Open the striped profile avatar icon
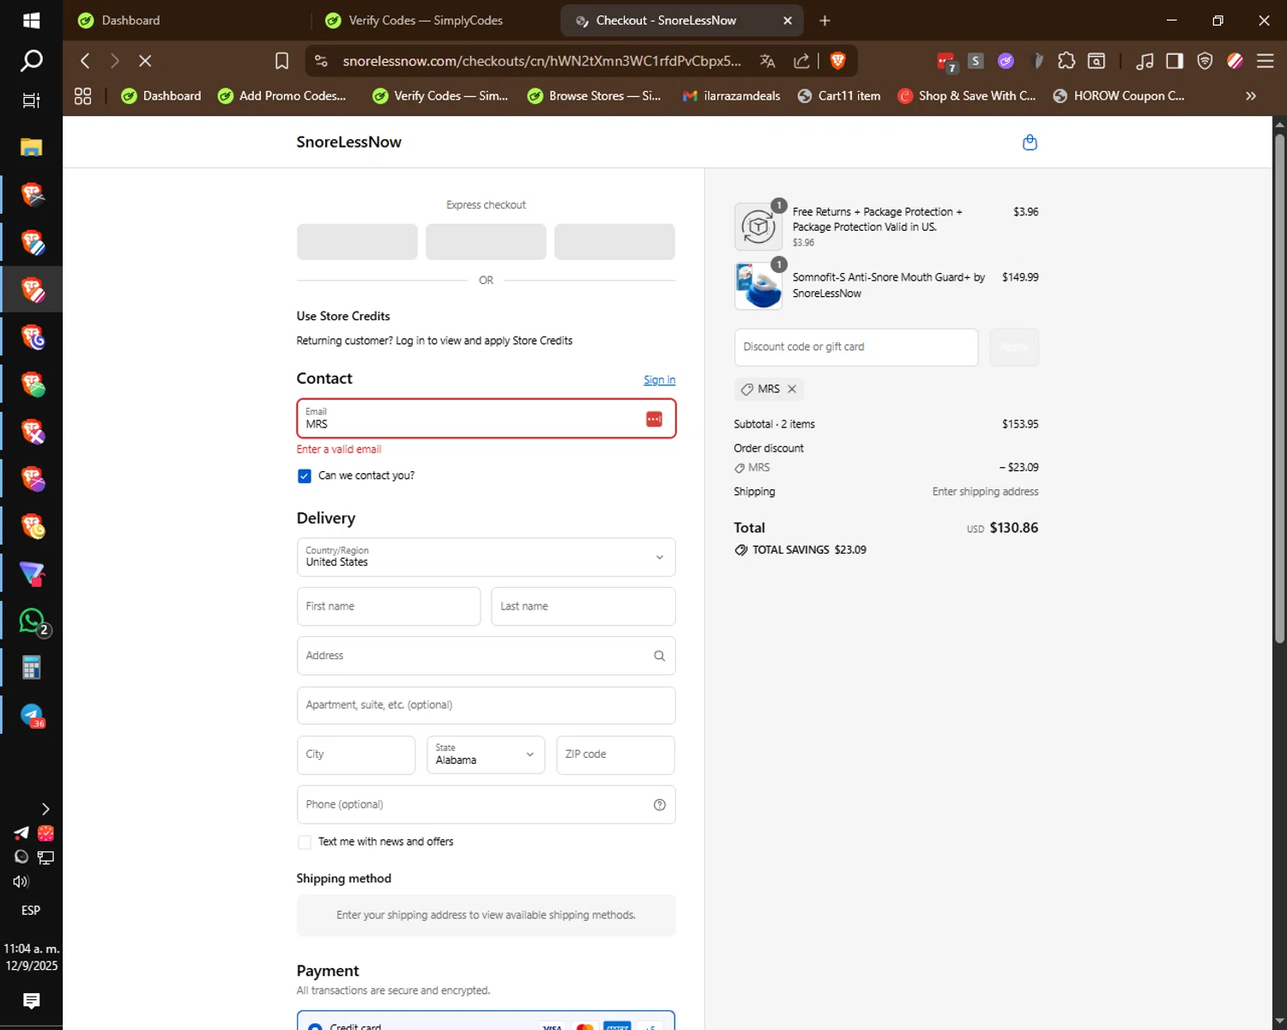 point(1235,61)
